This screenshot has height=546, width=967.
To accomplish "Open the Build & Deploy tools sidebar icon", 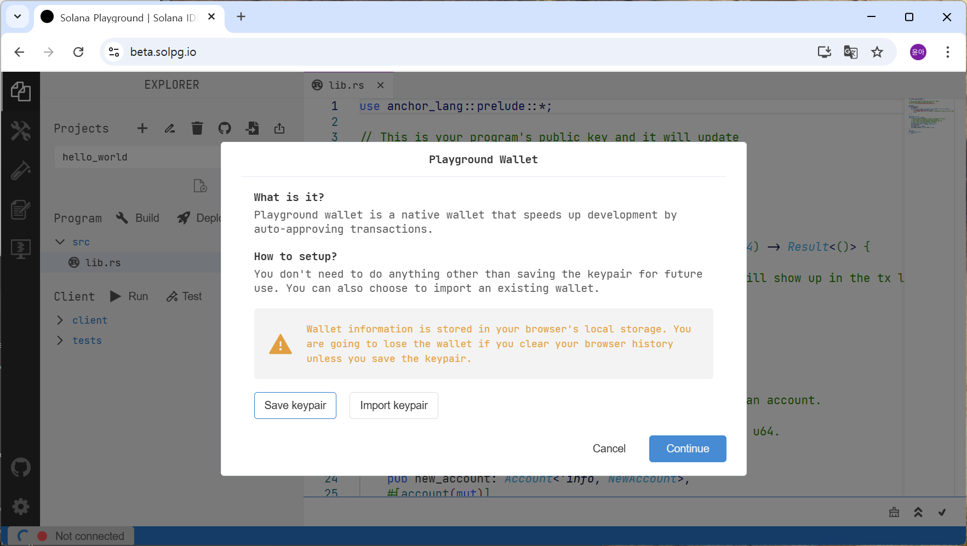I will coord(20,131).
